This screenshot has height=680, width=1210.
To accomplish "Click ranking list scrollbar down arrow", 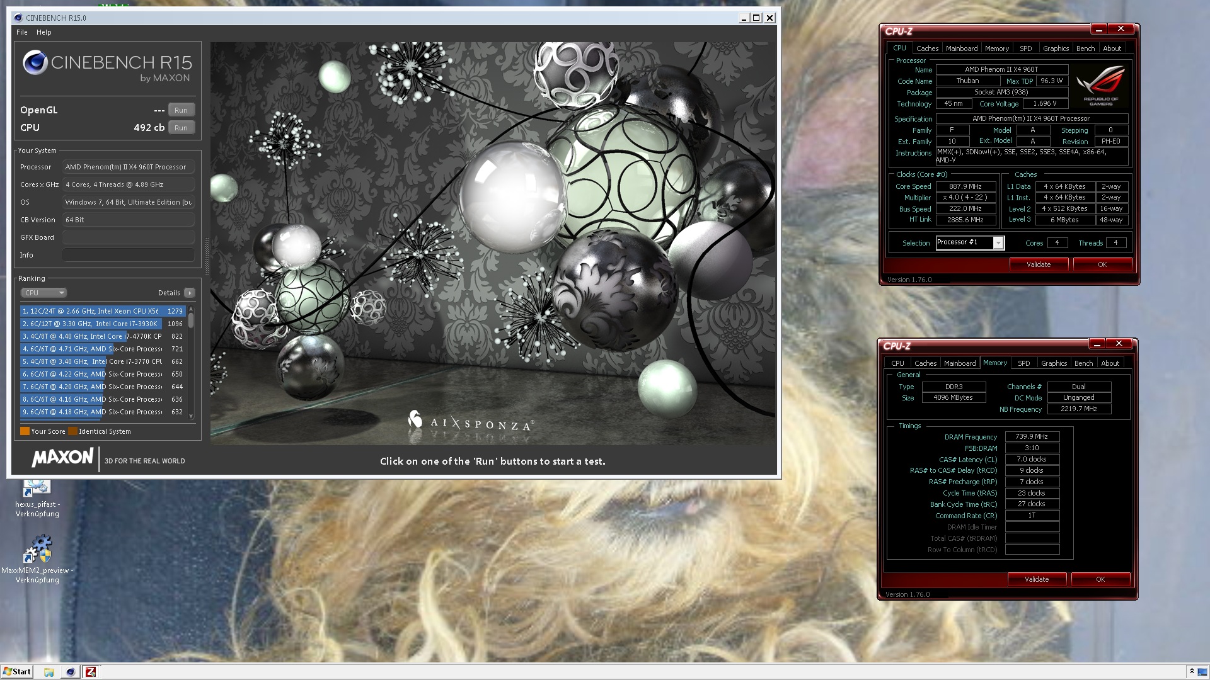I will [x=191, y=416].
